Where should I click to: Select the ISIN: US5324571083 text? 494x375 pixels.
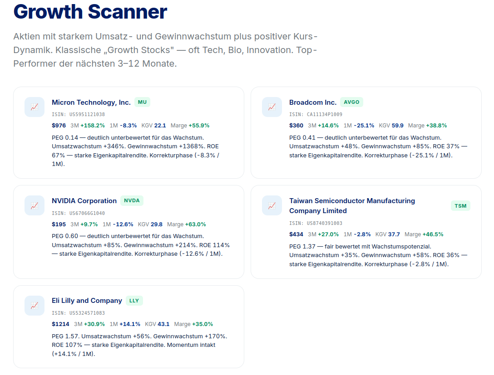click(78, 313)
